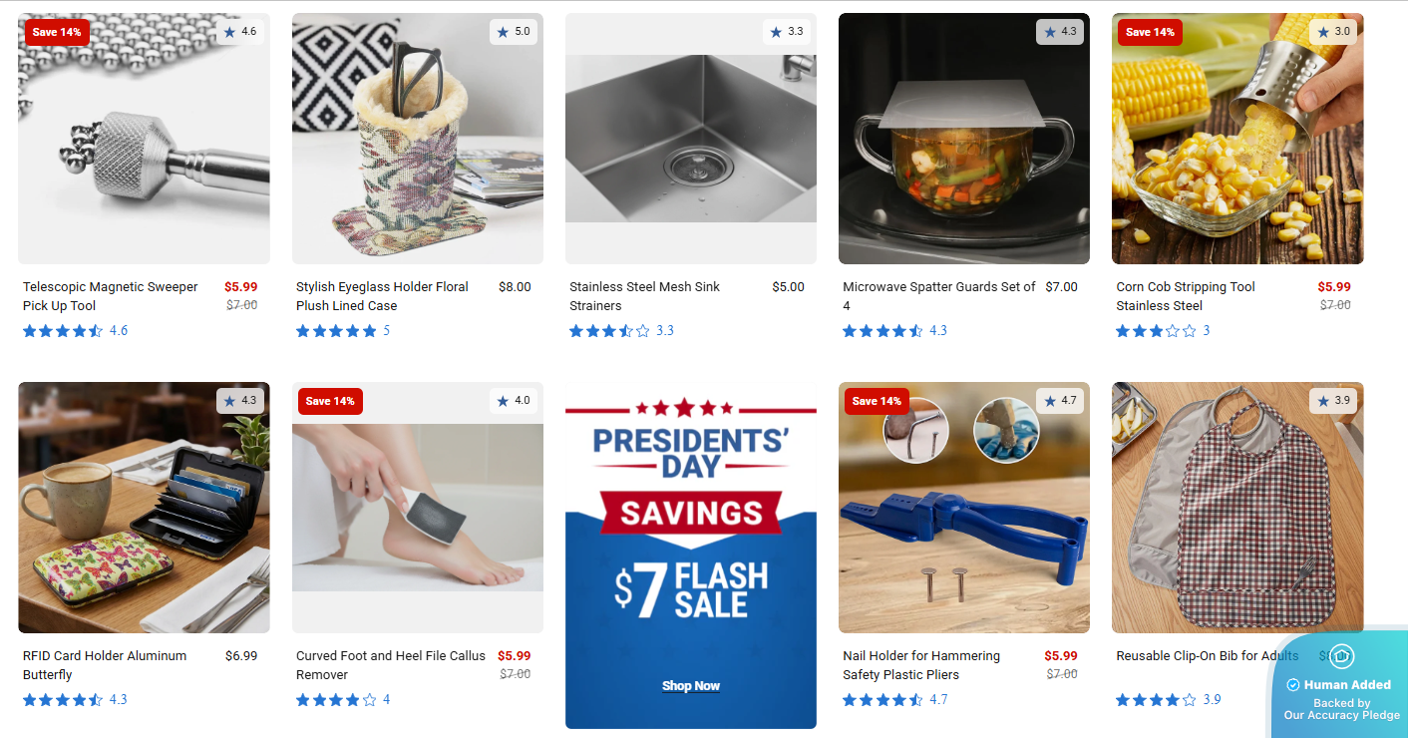This screenshot has width=1408, height=738.
Task: Select the Curved Foot and Heel File photo
Action: (x=418, y=508)
